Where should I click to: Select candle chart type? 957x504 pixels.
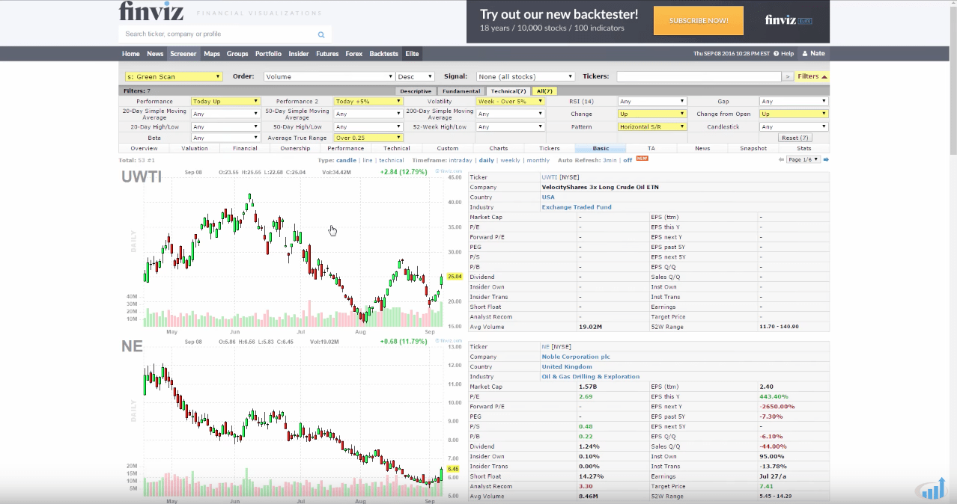(x=346, y=160)
